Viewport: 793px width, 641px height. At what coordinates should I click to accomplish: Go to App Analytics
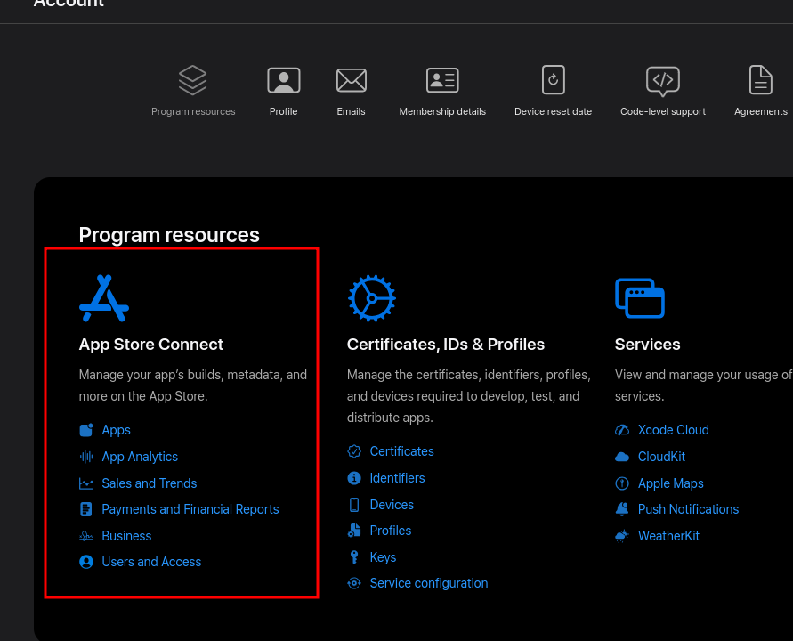140,457
